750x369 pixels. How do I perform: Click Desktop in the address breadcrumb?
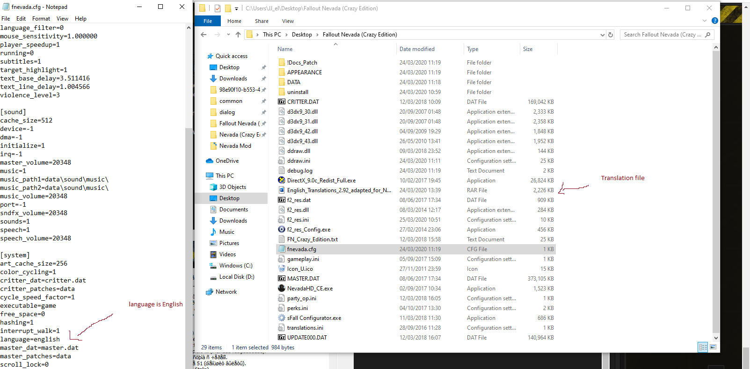pos(302,35)
